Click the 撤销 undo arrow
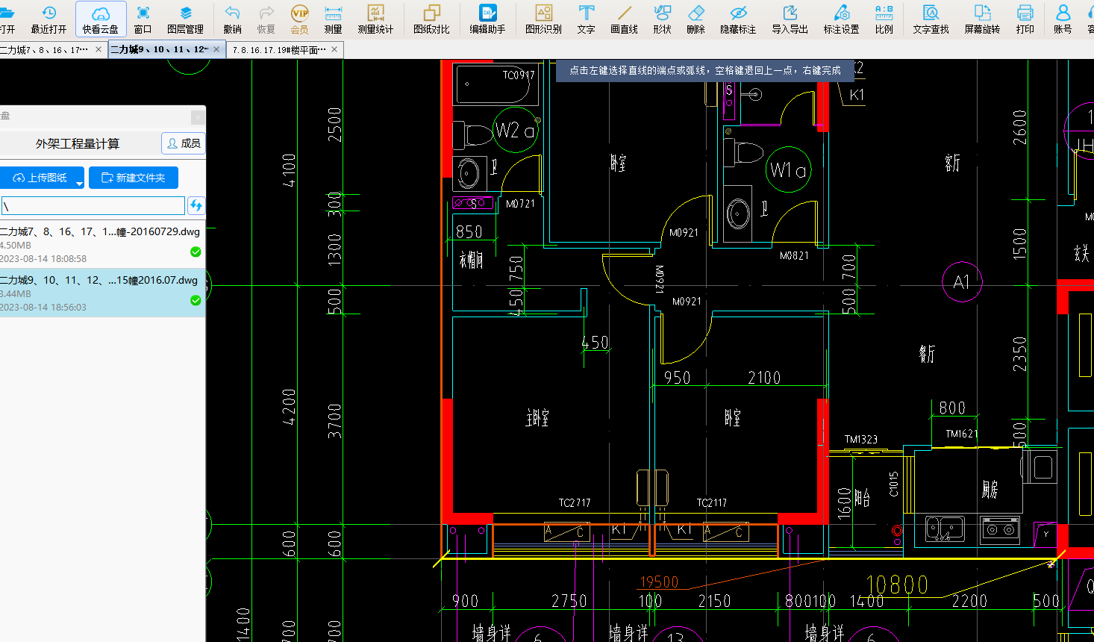The image size is (1094, 642). (232, 19)
